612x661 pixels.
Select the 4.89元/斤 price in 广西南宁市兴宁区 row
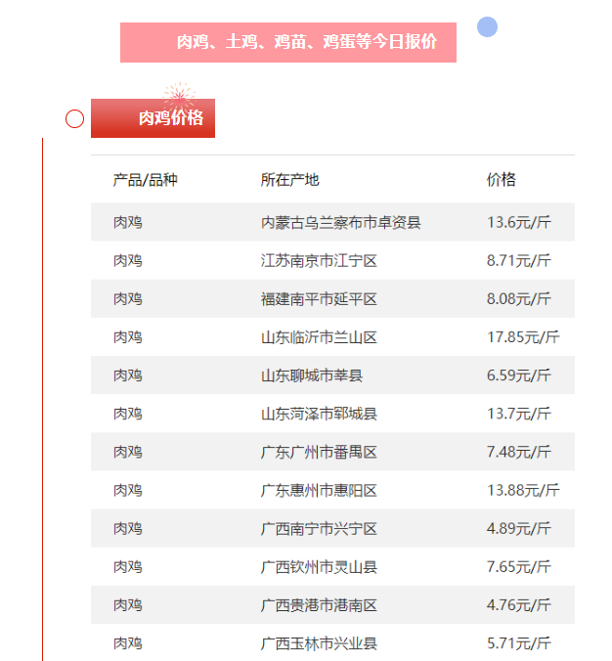pyautogui.click(x=518, y=528)
